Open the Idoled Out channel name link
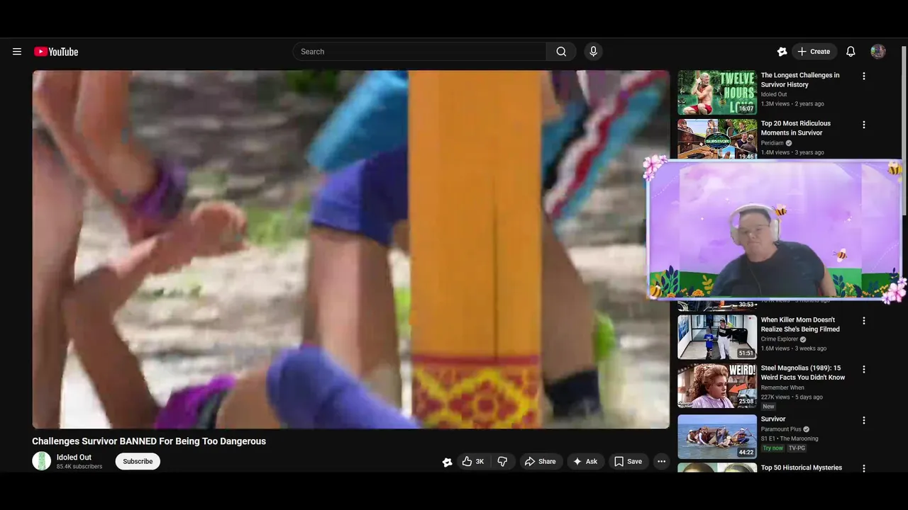 coord(74,458)
